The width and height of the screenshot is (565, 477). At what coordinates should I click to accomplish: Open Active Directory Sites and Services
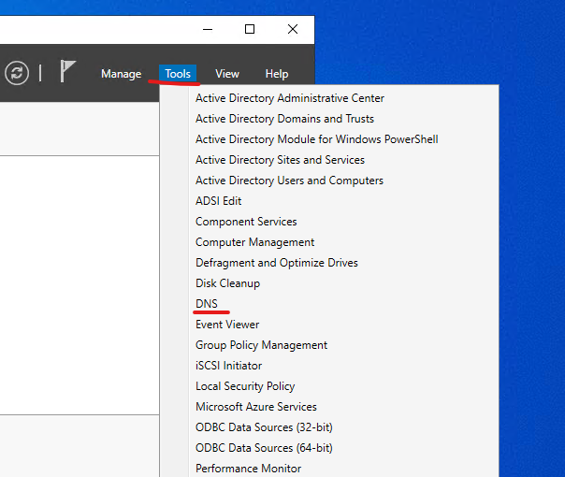(x=280, y=160)
